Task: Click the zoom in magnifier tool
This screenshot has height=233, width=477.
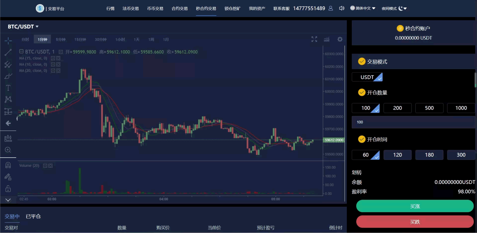Action: coord(8,150)
